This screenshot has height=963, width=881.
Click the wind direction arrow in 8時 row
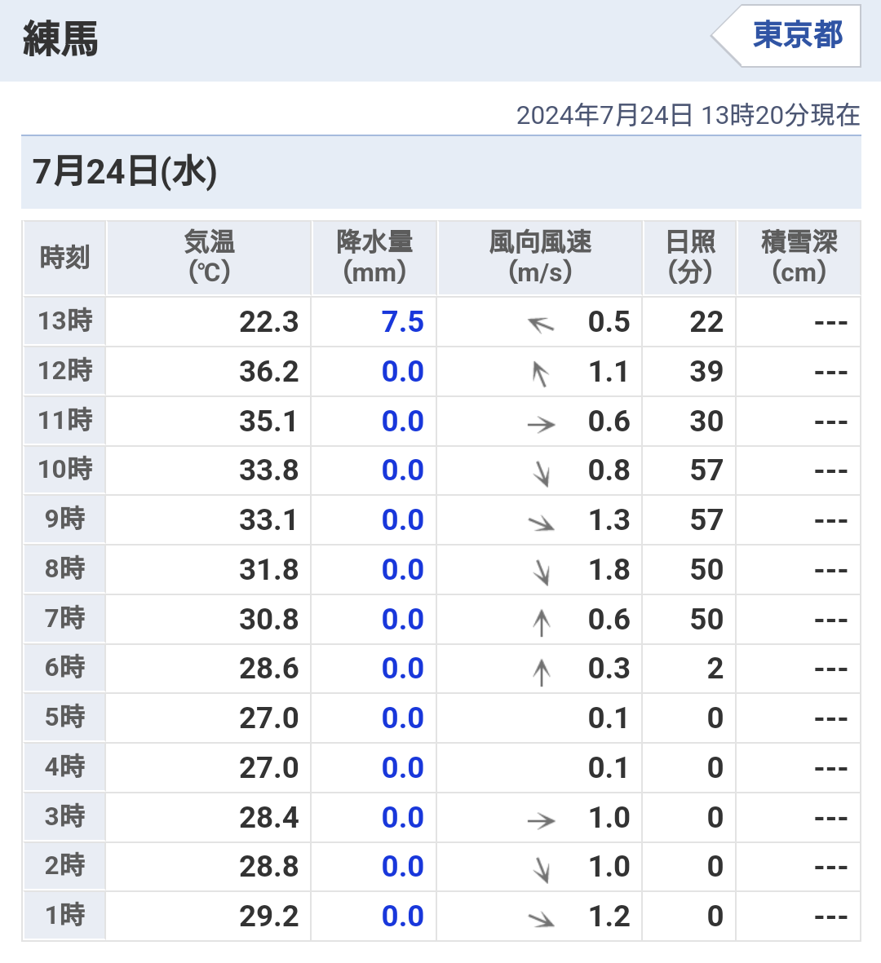point(541,572)
